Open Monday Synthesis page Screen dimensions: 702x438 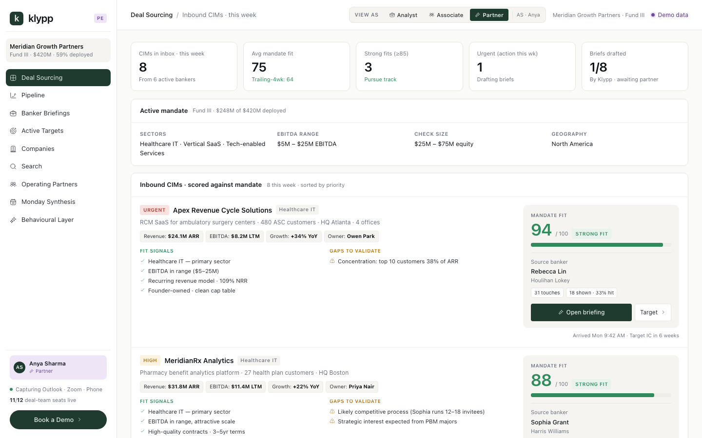click(x=58, y=202)
